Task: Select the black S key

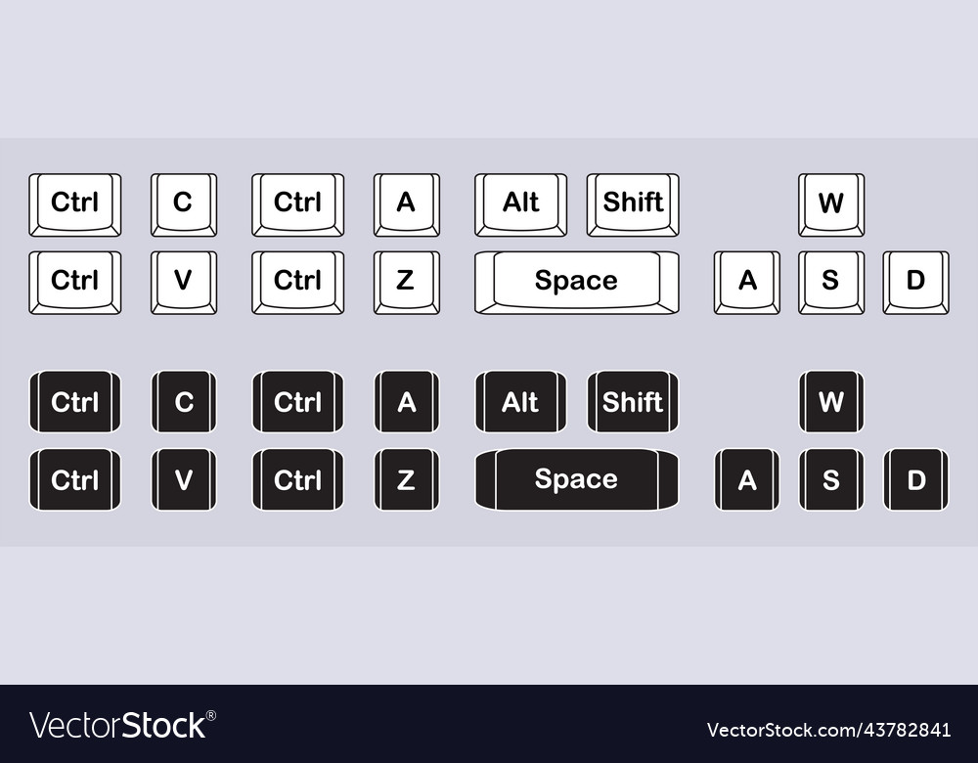Action: 831,479
